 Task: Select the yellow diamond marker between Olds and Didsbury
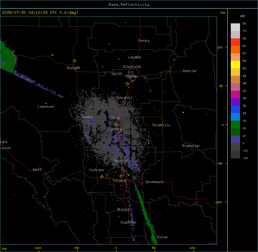pyautogui.click(x=116, y=125)
